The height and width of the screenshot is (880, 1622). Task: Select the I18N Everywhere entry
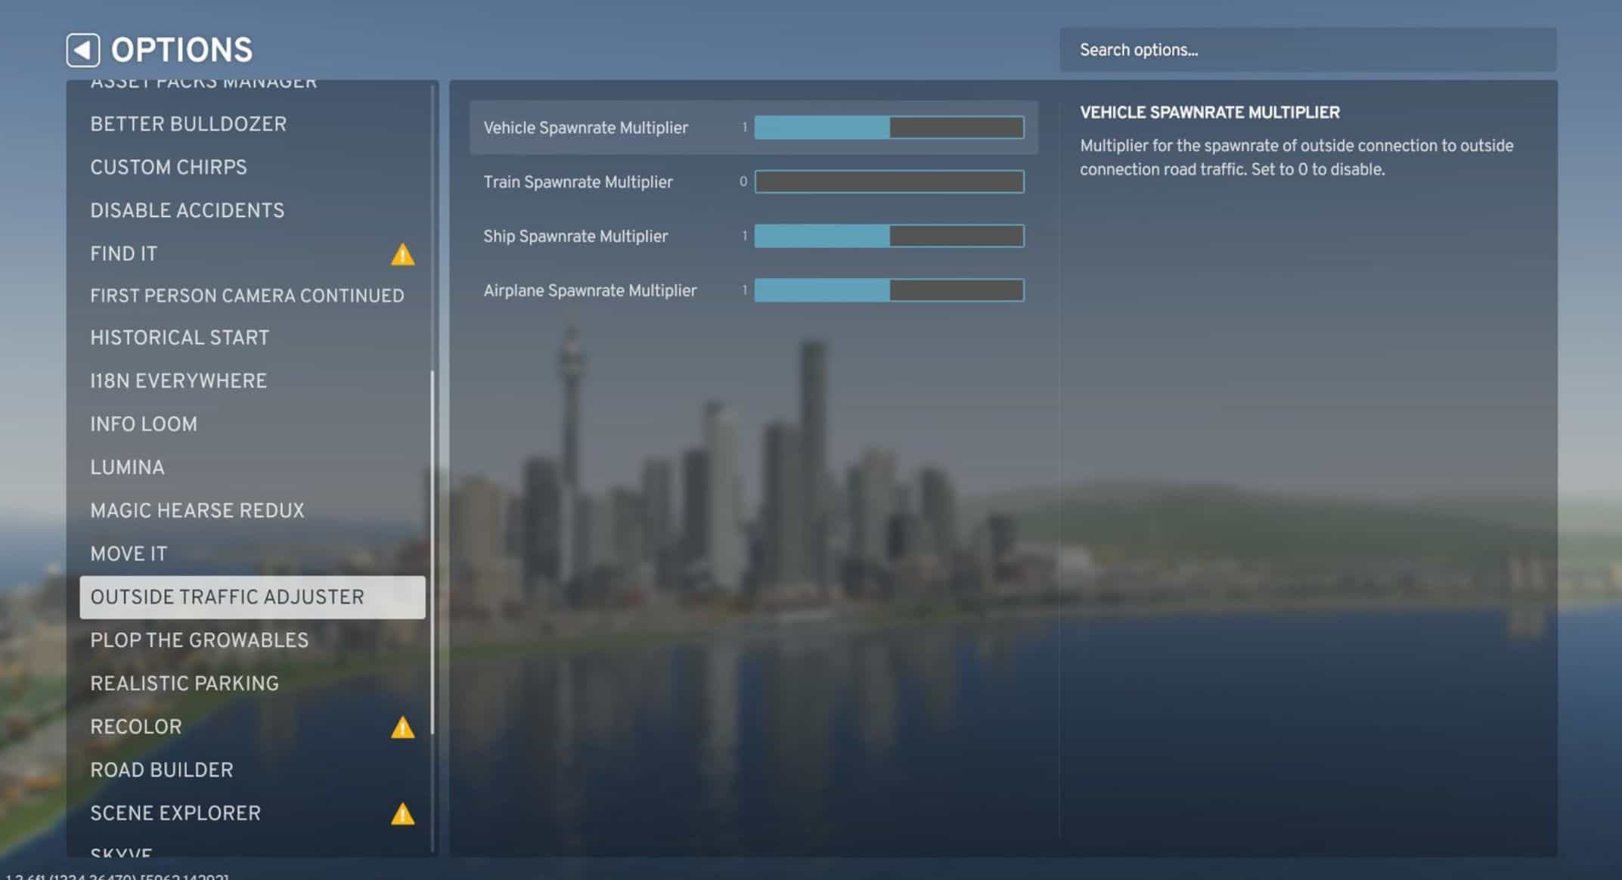(178, 381)
